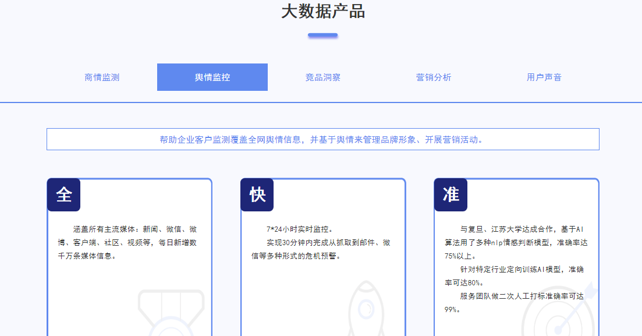Click the blue underline bar beneath the heading

click(x=323, y=36)
